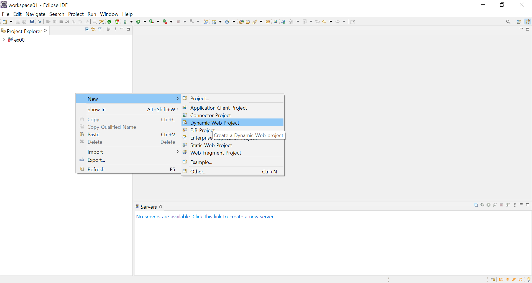Select Web Fragment Project in submenu
Viewport: 532px width, 283px height.
pyautogui.click(x=232, y=153)
